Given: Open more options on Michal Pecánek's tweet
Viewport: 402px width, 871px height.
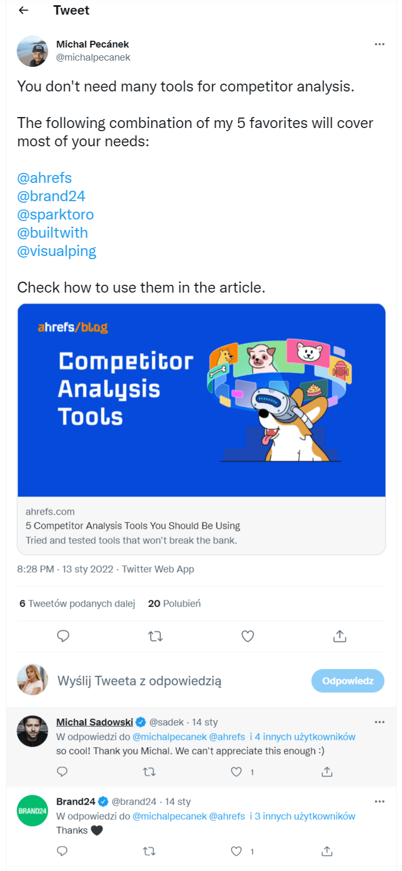Looking at the screenshot, I should click(379, 44).
